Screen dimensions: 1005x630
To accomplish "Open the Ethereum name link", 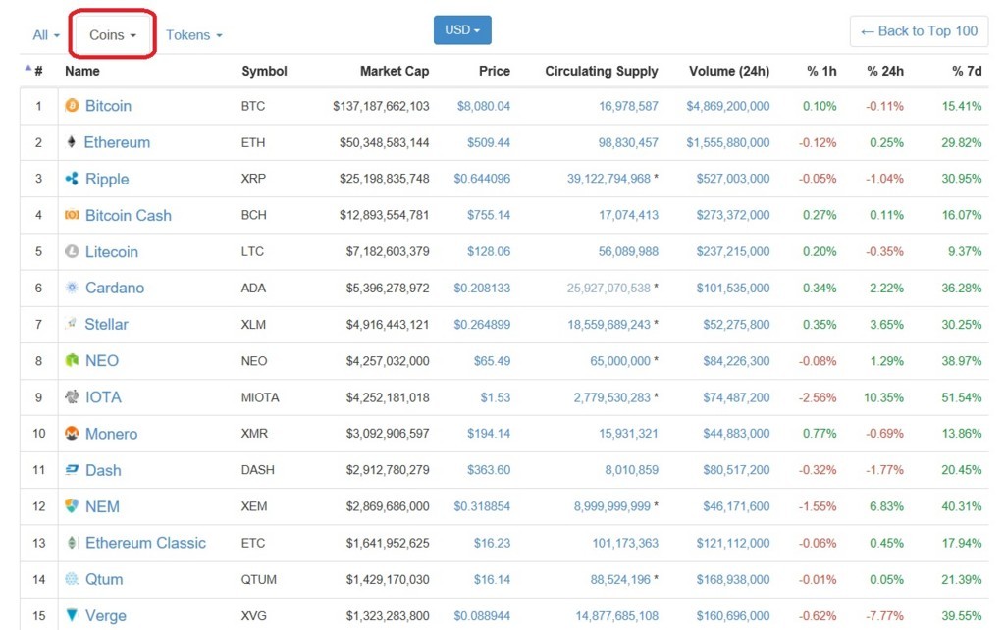I will (118, 142).
